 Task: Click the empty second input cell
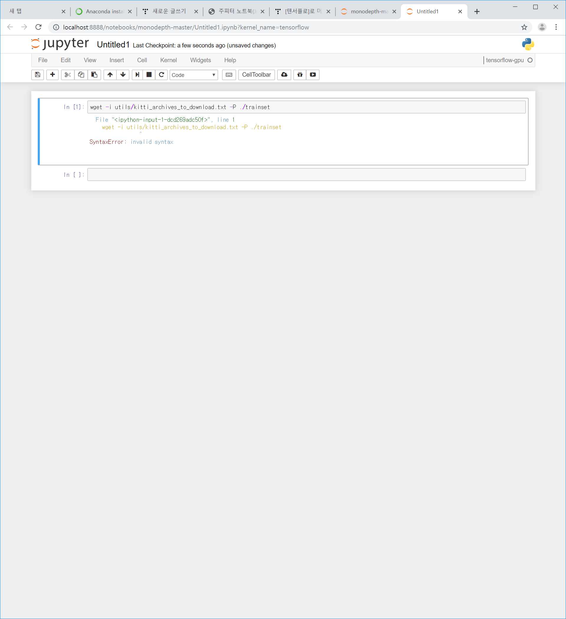pyautogui.click(x=306, y=175)
